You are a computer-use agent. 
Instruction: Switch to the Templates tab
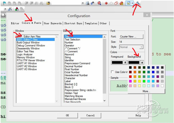[91, 23]
